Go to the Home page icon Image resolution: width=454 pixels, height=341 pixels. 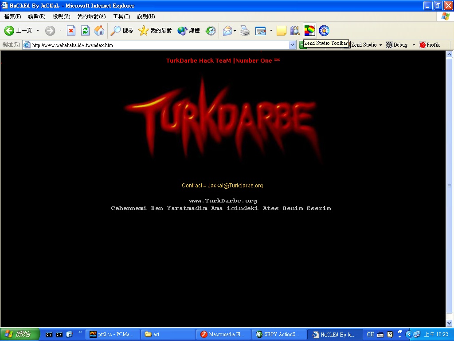click(x=99, y=31)
